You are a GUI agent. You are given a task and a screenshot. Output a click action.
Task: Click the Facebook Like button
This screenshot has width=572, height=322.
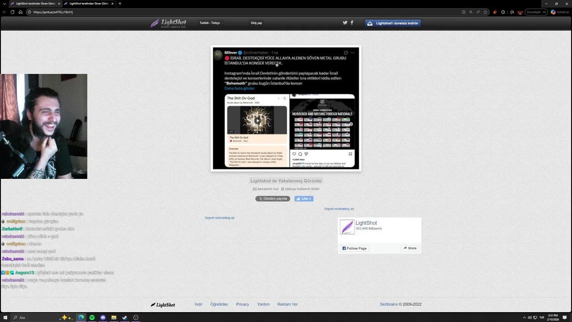pos(304,199)
